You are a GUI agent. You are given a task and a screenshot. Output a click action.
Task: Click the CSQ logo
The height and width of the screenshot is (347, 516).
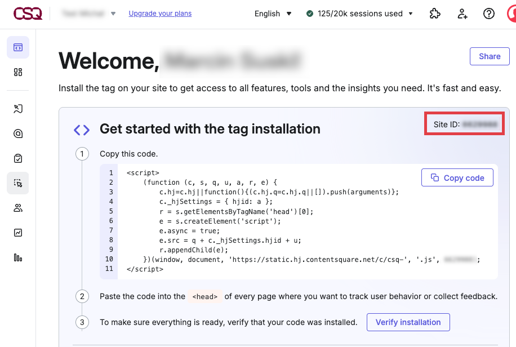(x=28, y=14)
